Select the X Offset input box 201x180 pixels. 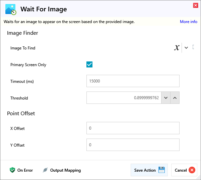point(133,128)
